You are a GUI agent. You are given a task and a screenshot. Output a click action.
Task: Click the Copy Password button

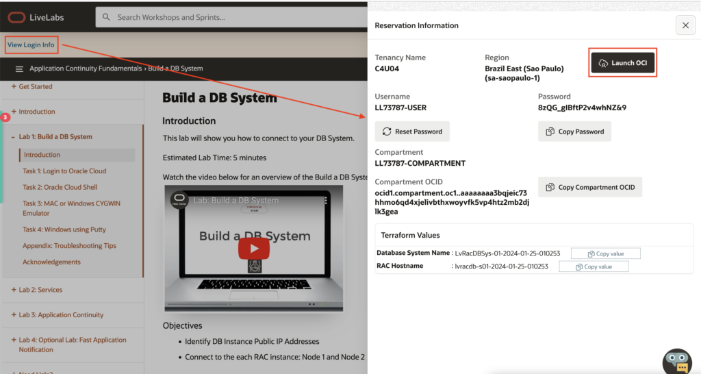point(574,132)
